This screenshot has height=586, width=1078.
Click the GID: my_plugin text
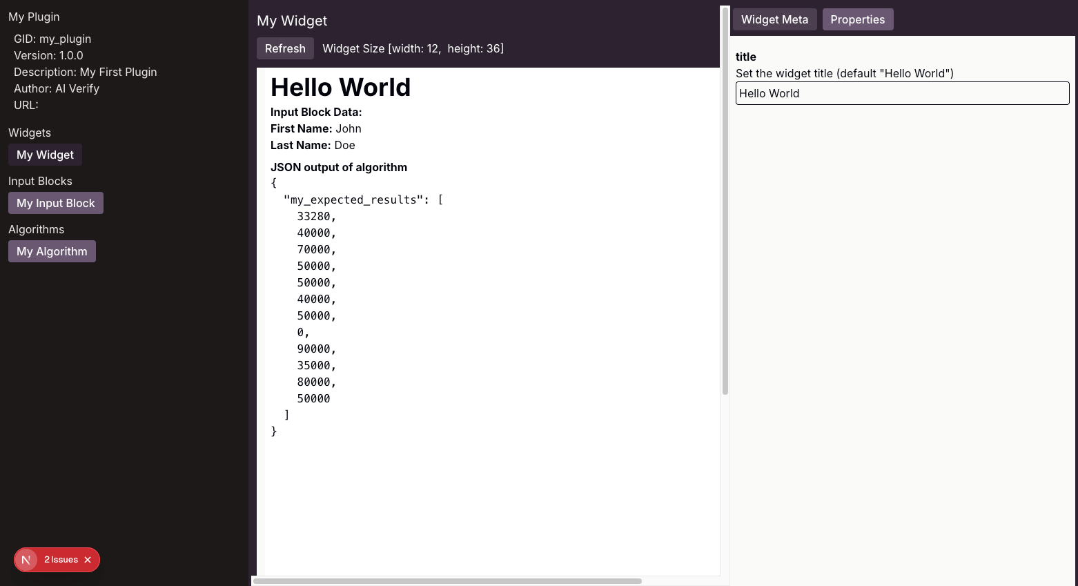click(x=52, y=39)
